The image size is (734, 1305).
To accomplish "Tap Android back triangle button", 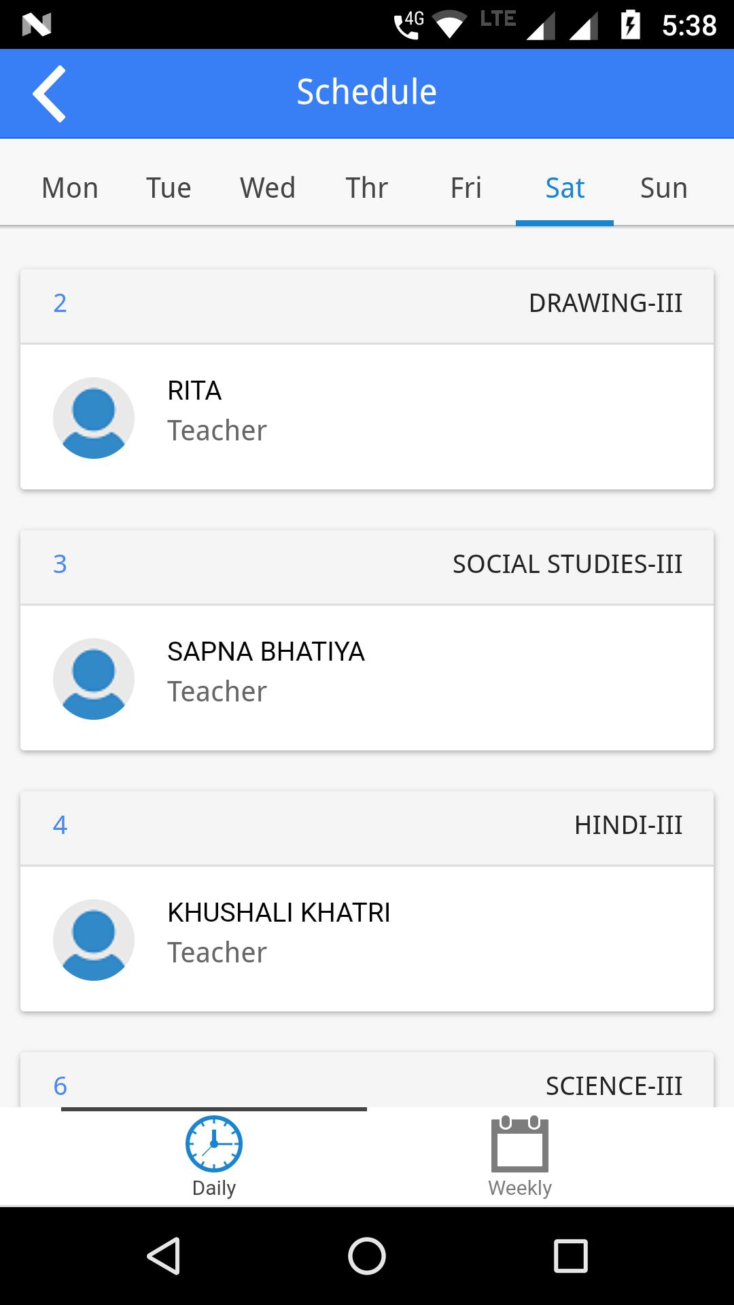I will (x=164, y=1255).
